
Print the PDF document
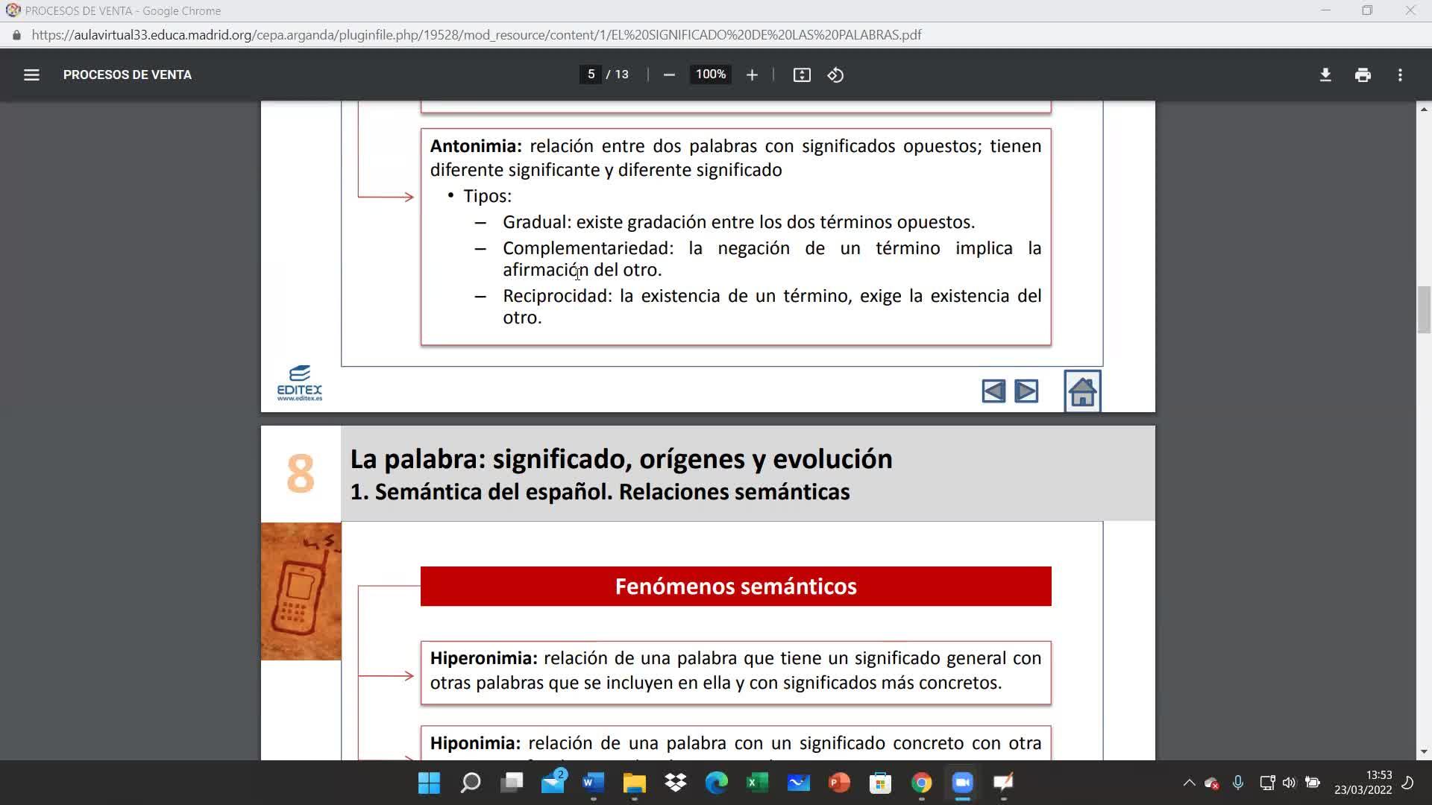pyautogui.click(x=1363, y=75)
